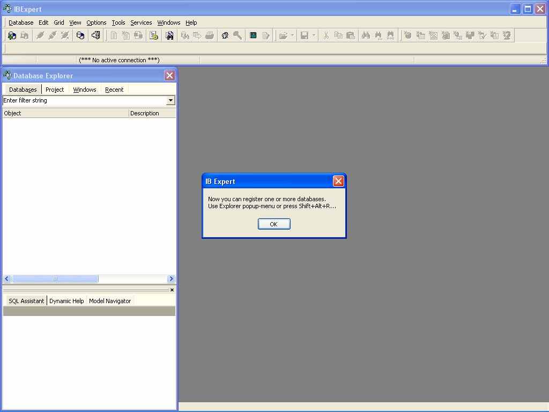Close the IB Expert message dialog
The width and height of the screenshot is (549, 412).
338,181
